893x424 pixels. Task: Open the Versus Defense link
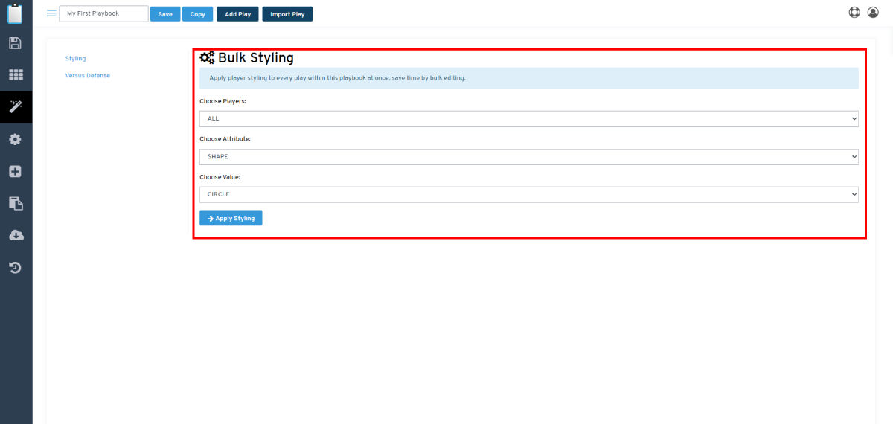click(x=88, y=75)
